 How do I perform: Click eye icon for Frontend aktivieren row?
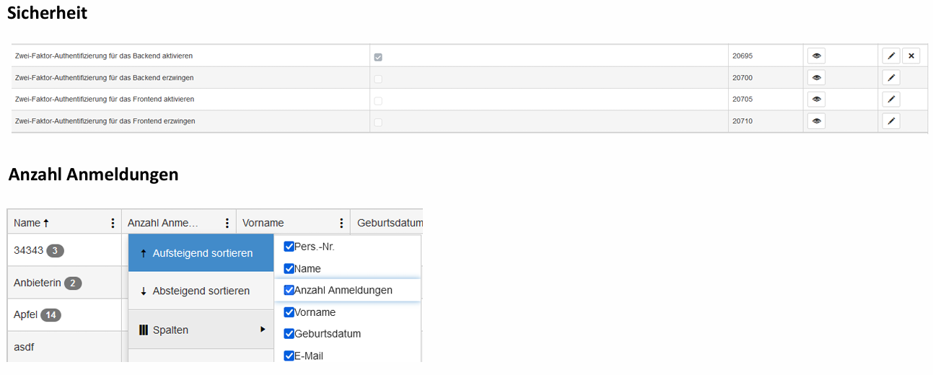(x=816, y=100)
